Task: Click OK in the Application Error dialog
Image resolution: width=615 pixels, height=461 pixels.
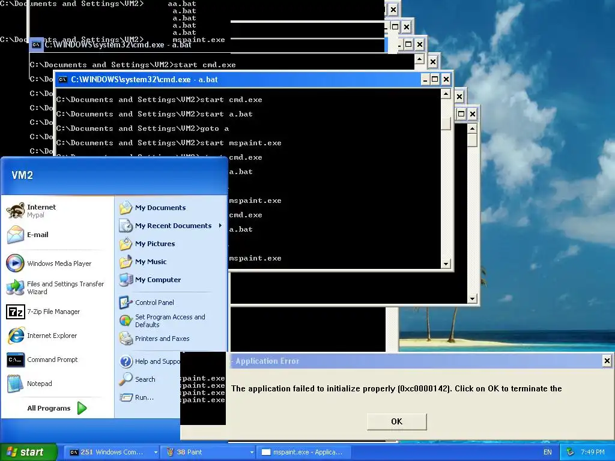Action: (396, 421)
